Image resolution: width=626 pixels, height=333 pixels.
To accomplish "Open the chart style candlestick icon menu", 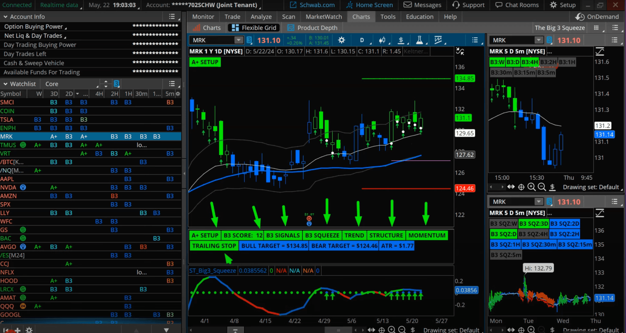I will (x=382, y=40).
